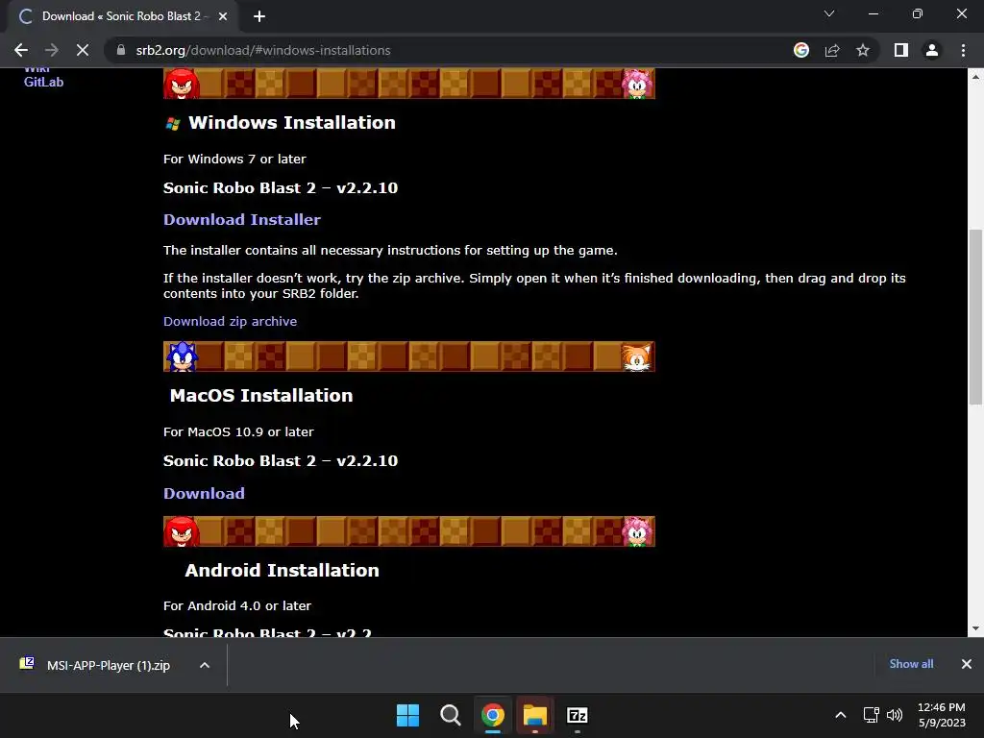This screenshot has width=984, height=738.
Task: Click the forward navigation arrow
Action: pyautogui.click(x=52, y=50)
